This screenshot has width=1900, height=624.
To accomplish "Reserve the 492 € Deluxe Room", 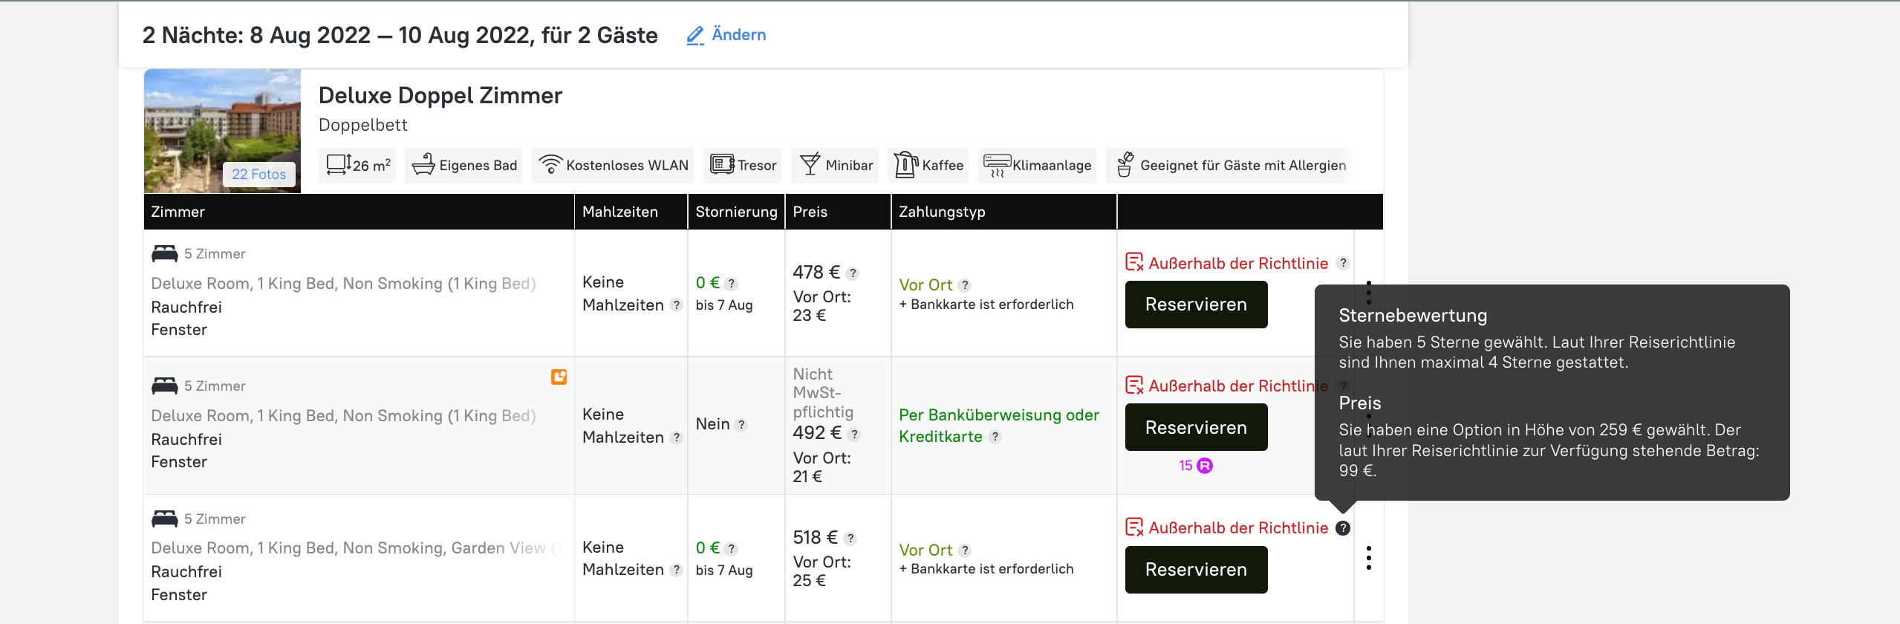I will pos(1195,427).
